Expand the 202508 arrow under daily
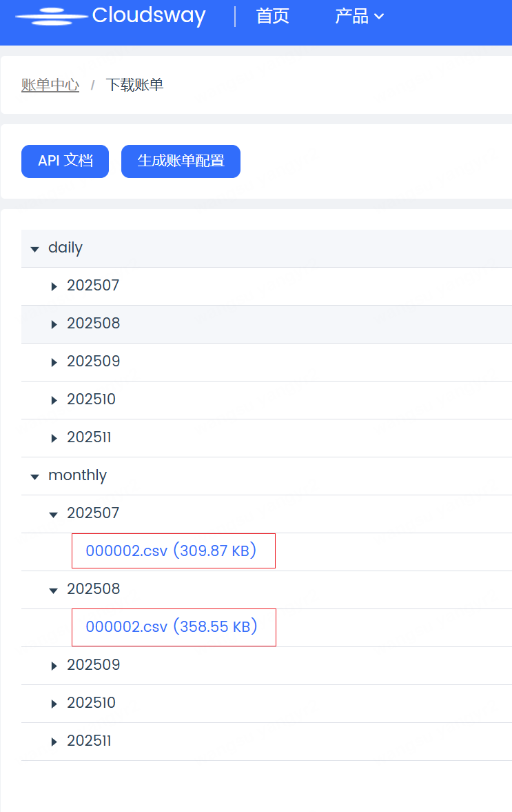The height and width of the screenshot is (812, 512). (54, 324)
